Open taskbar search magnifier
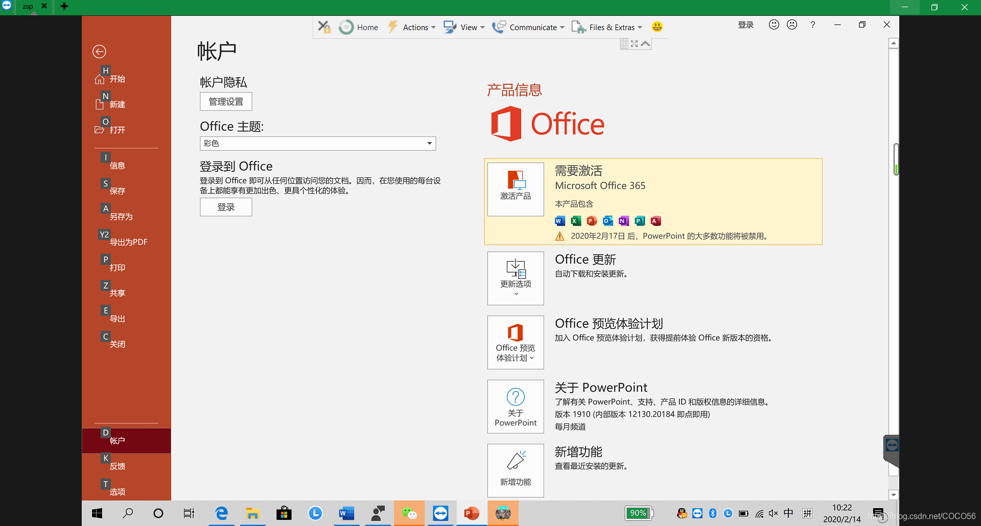 pyautogui.click(x=128, y=513)
